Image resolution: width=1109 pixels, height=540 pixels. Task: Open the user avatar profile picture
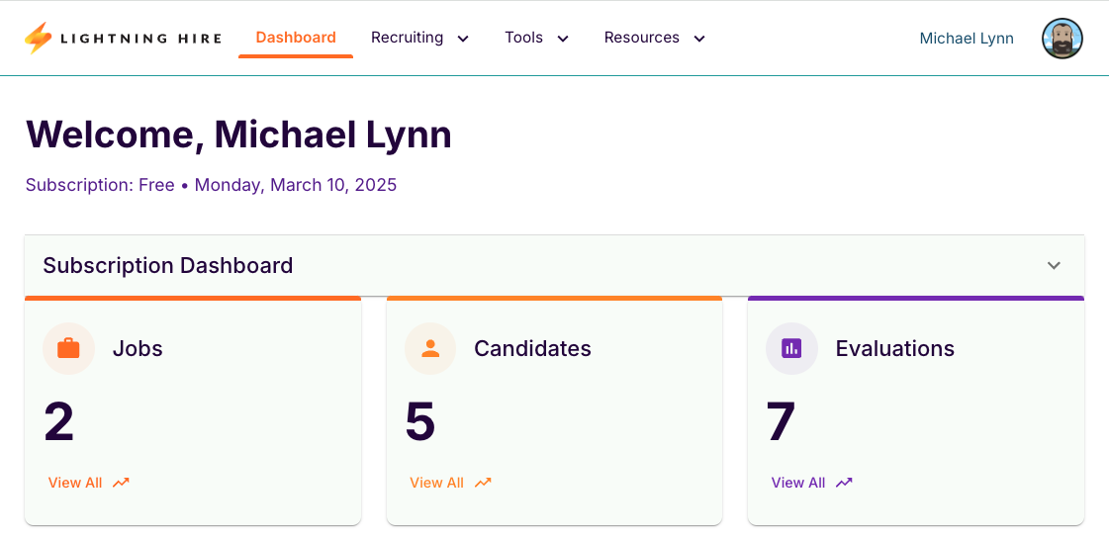coord(1062,39)
